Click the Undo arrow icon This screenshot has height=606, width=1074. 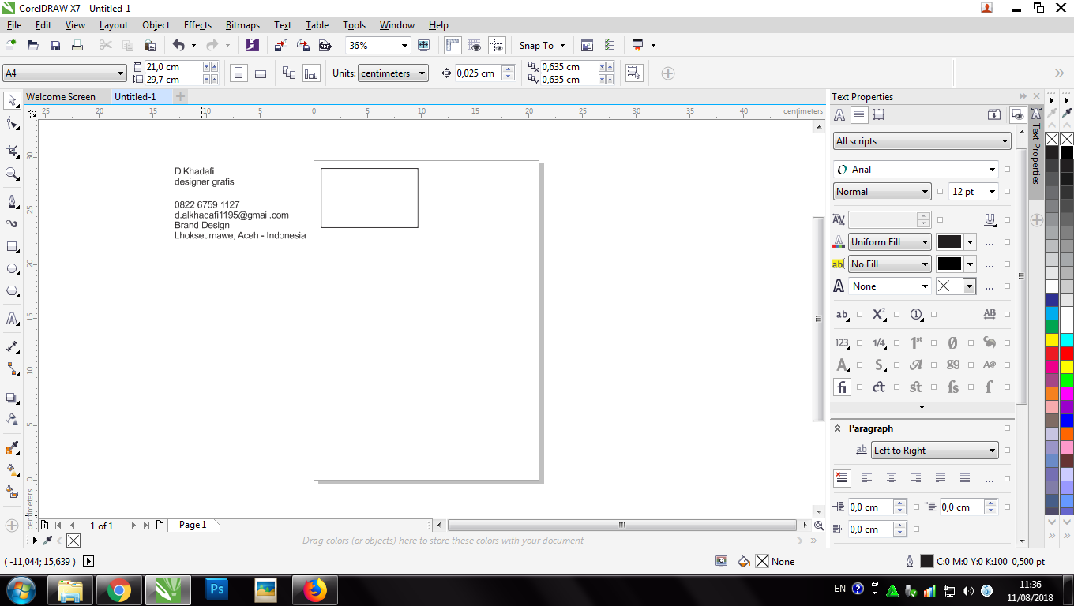coord(178,46)
